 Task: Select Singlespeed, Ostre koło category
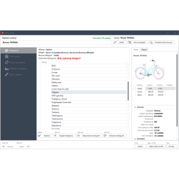[x=89, y=102]
